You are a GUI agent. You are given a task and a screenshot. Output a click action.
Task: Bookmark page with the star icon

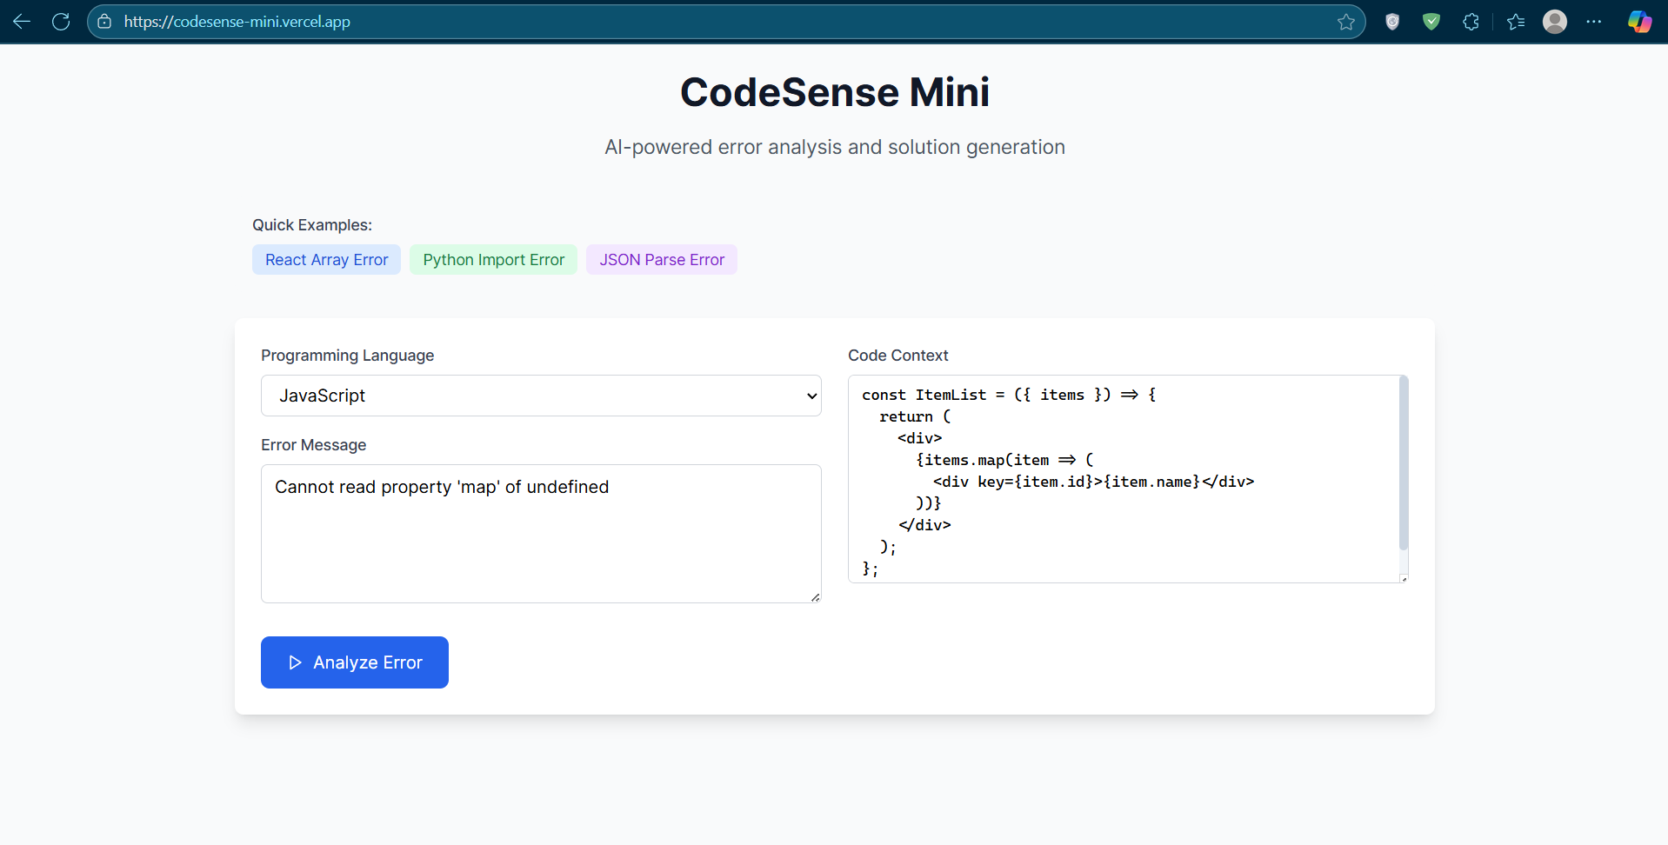1346,22
